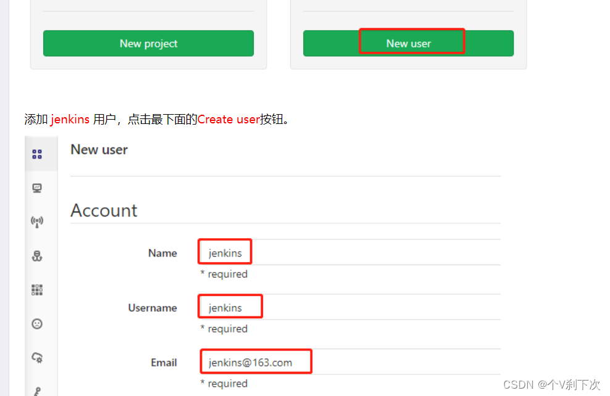Viewport: 610px width, 396px height.
Task: Select the 'New user' page heading
Action: pyautogui.click(x=99, y=150)
